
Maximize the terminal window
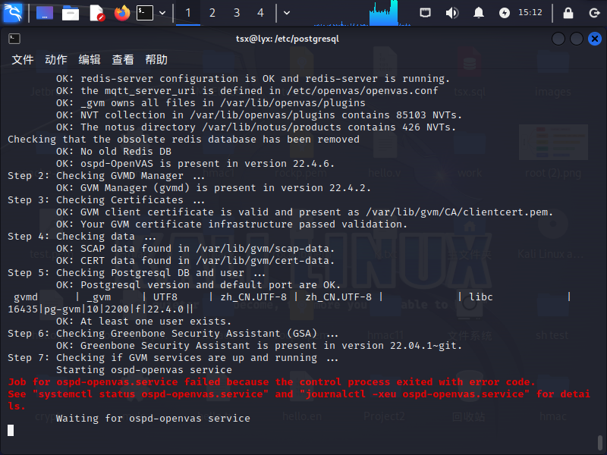point(577,39)
